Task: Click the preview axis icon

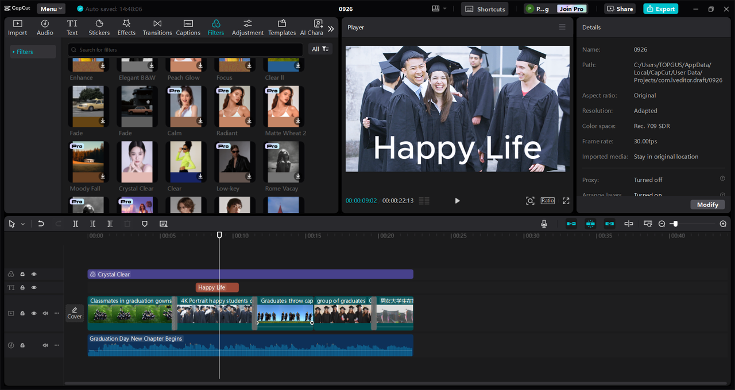Action: tap(629, 224)
